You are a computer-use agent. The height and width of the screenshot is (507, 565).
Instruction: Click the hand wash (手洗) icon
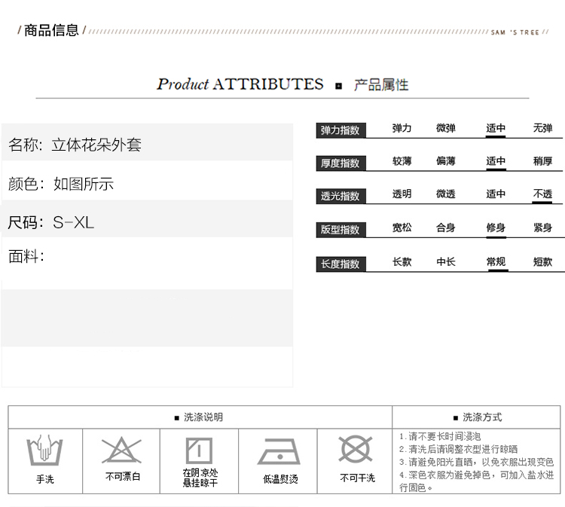click(44, 450)
